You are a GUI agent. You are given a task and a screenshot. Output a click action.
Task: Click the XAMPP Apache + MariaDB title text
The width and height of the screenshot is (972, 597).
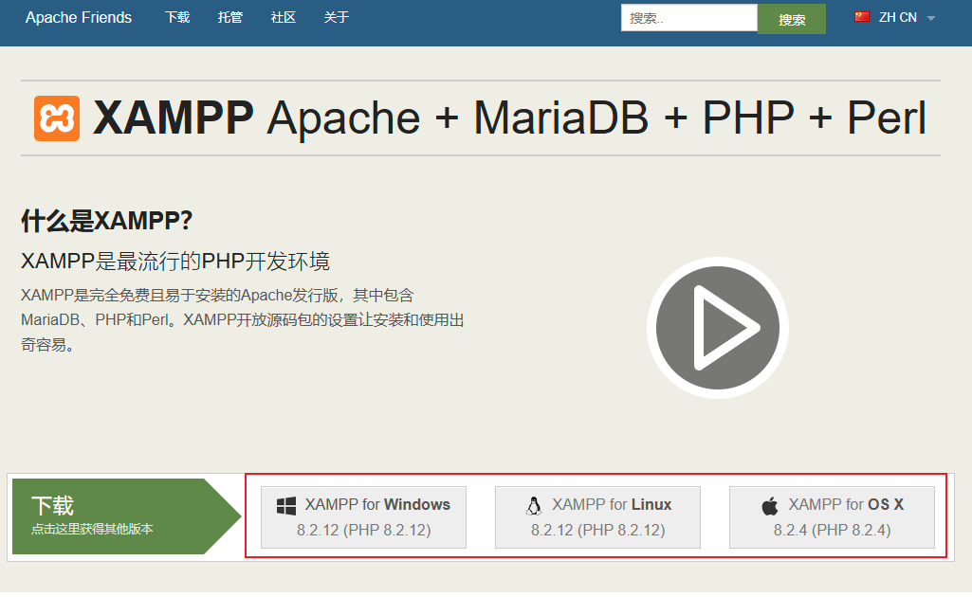click(x=509, y=118)
